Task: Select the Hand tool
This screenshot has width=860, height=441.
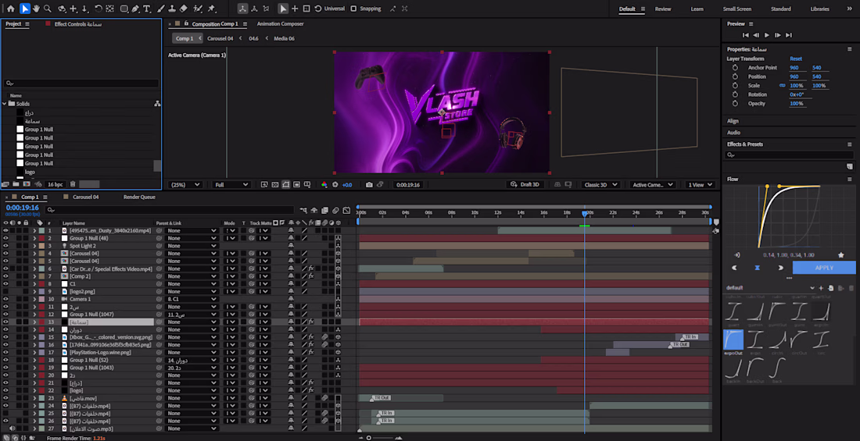Action: click(x=37, y=9)
